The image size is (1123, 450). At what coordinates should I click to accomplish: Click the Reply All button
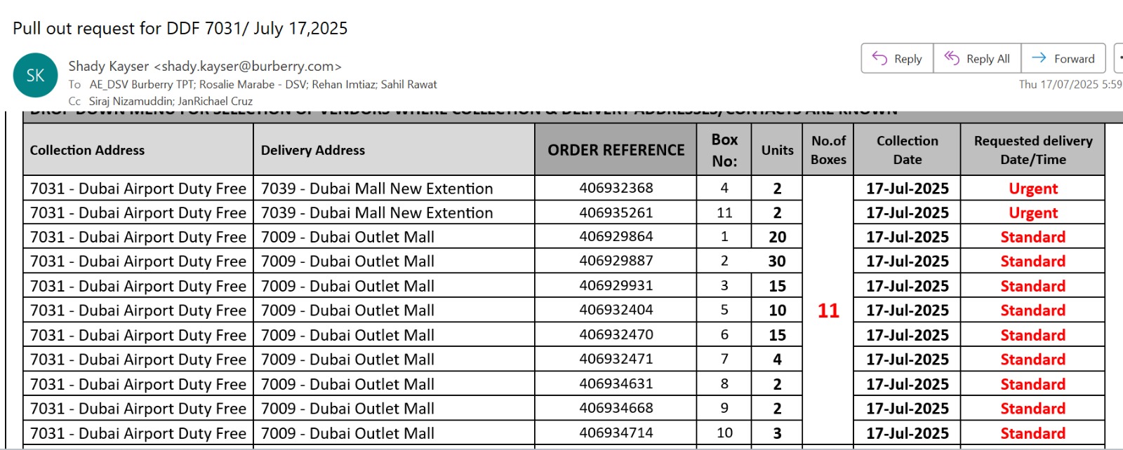pos(977,58)
